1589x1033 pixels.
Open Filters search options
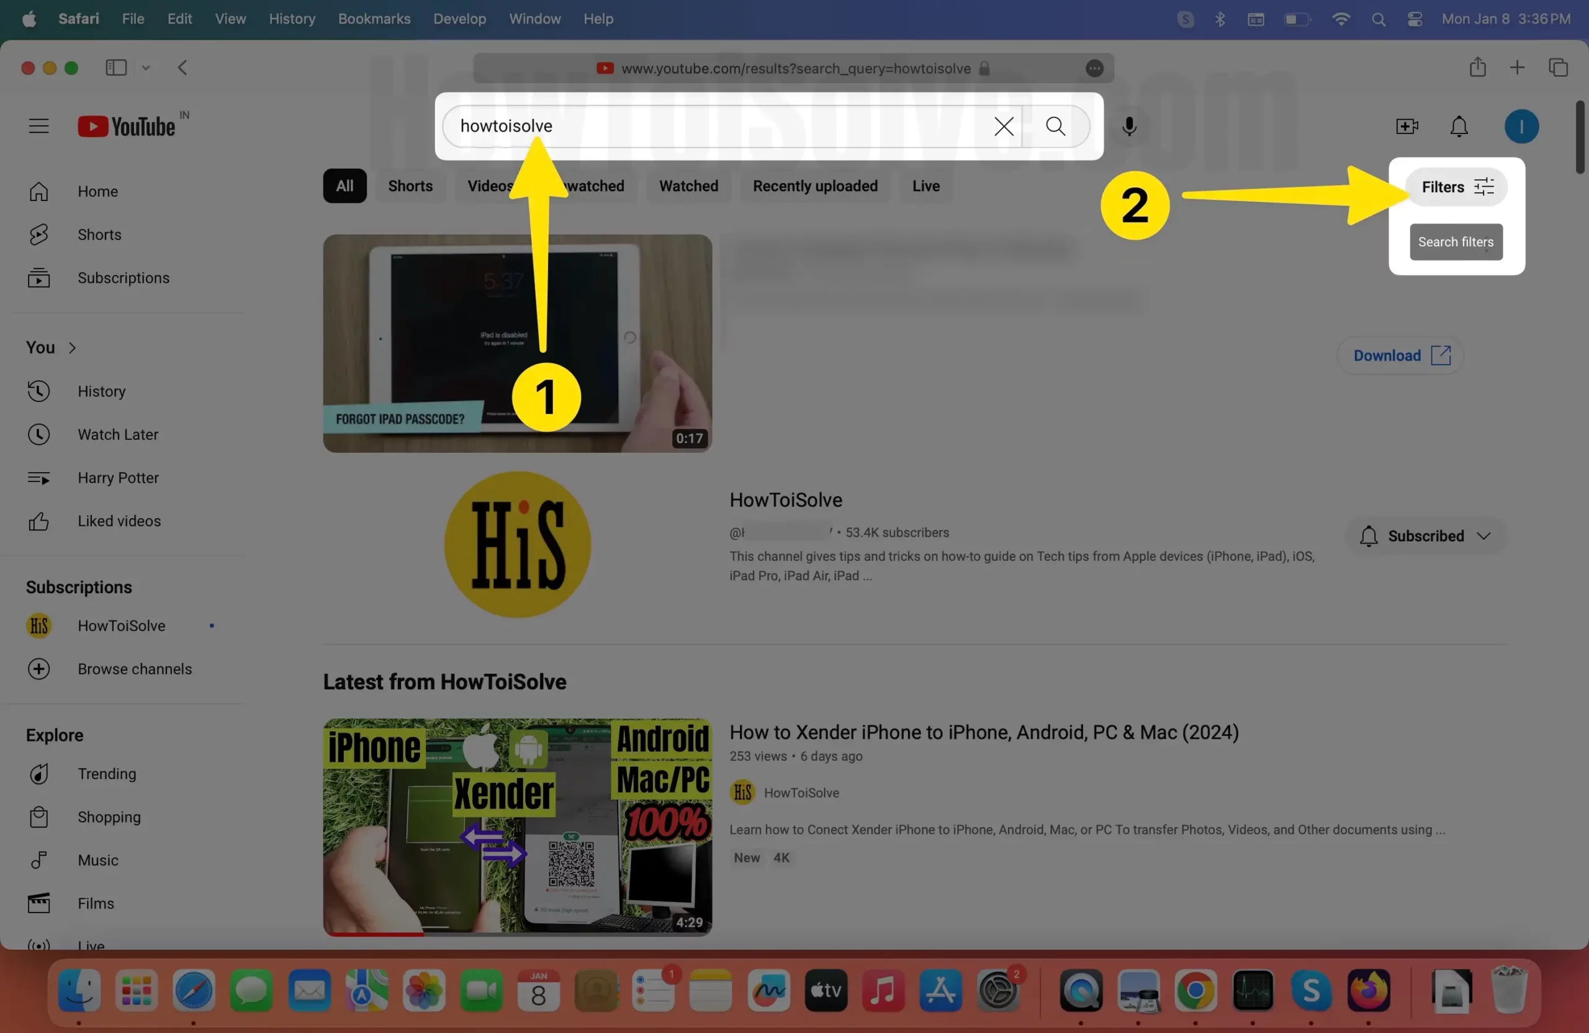tap(1456, 187)
